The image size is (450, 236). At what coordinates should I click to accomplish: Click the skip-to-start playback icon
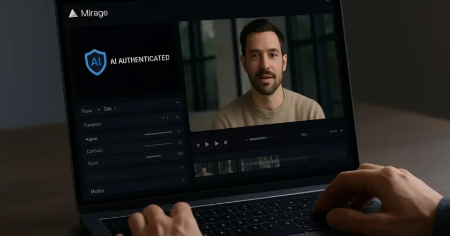tap(198, 145)
